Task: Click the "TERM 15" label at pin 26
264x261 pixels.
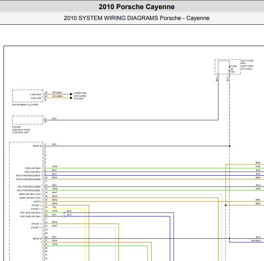Action: coord(37,239)
